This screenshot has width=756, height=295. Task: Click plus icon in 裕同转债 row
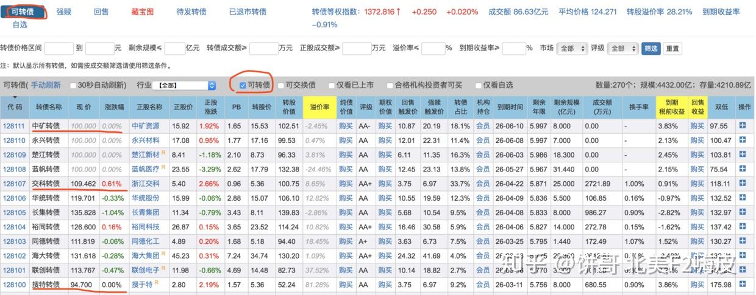(x=743, y=226)
